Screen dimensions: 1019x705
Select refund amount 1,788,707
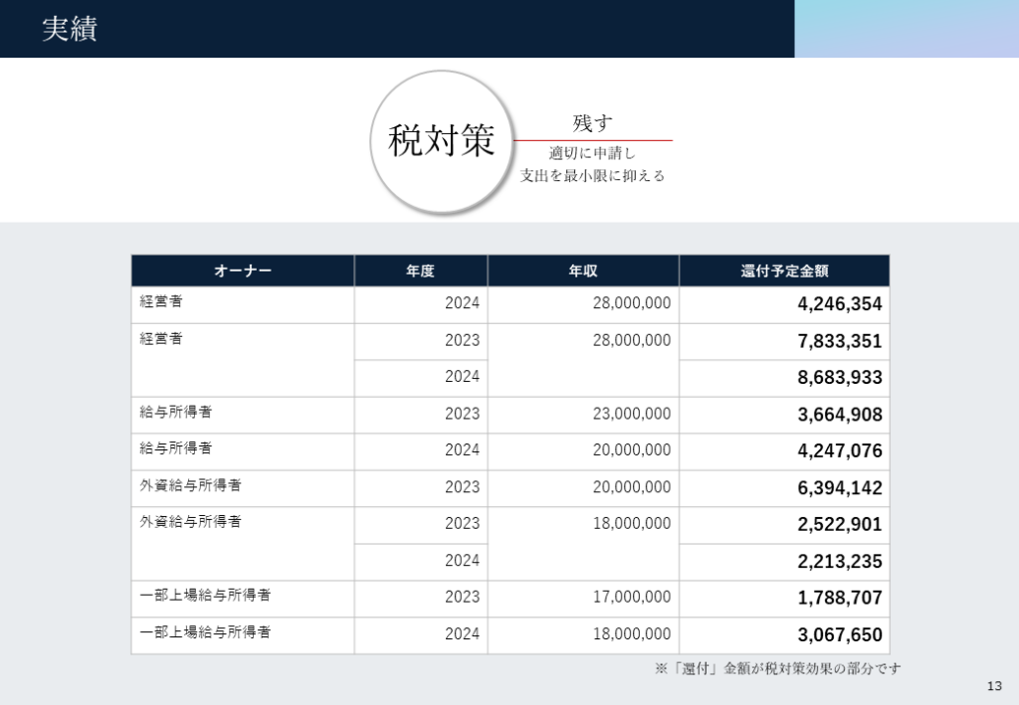point(840,598)
